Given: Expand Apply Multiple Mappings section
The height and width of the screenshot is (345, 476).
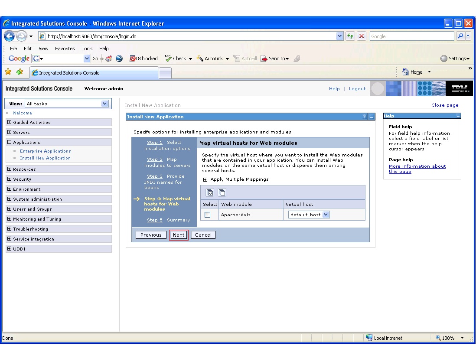Looking at the screenshot, I should [205, 179].
